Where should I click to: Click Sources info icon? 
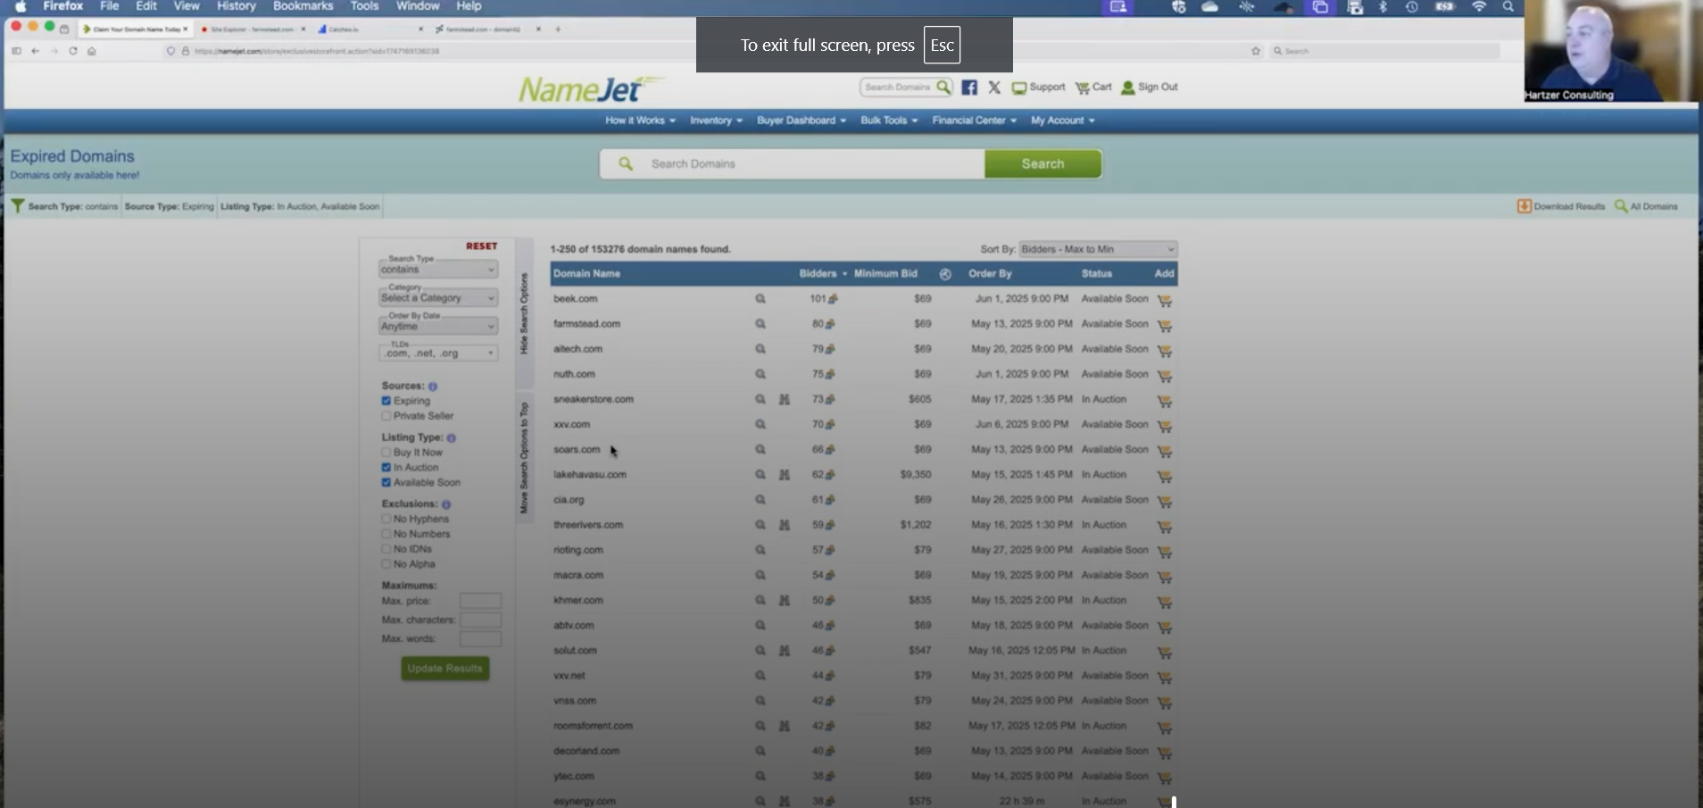(x=433, y=387)
